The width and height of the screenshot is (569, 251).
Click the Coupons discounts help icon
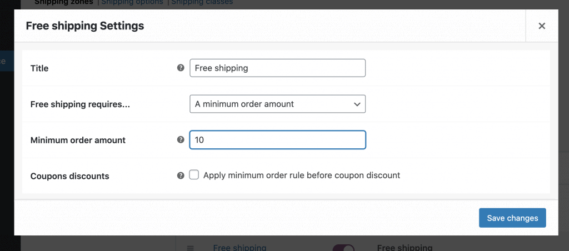pyautogui.click(x=181, y=175)
